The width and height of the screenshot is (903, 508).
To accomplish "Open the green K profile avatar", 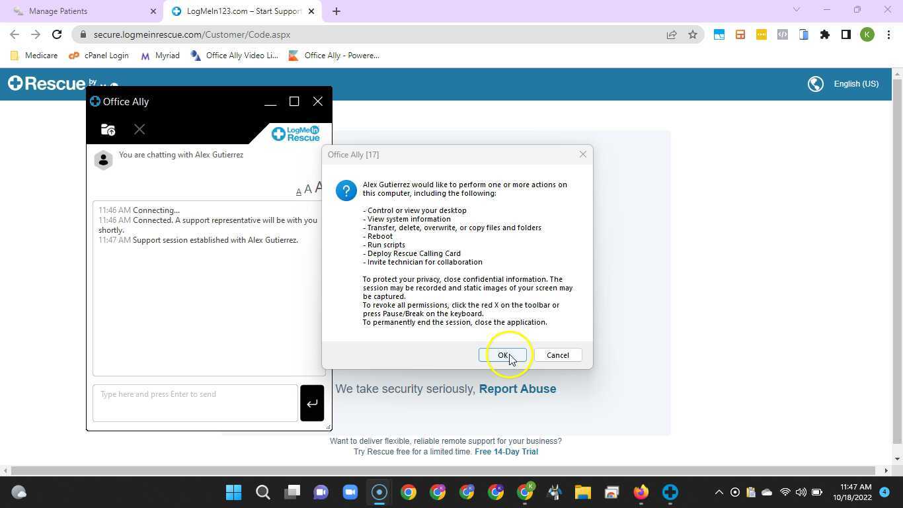I will click(867, 34).
